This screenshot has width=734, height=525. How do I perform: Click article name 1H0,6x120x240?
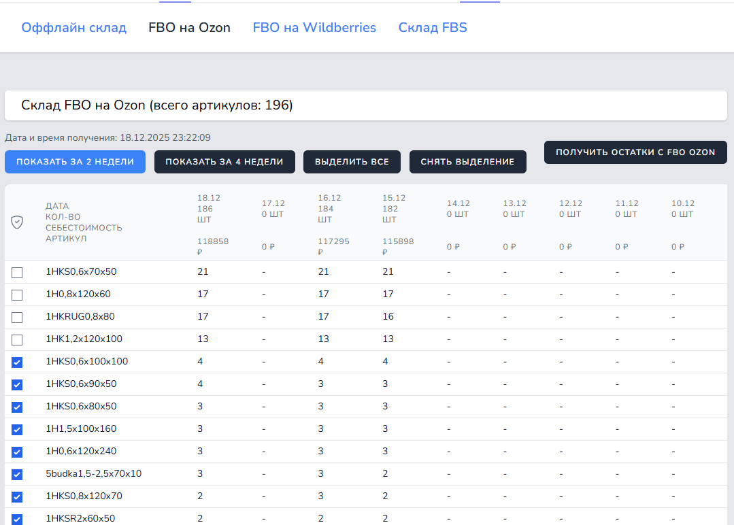(81, 452)
